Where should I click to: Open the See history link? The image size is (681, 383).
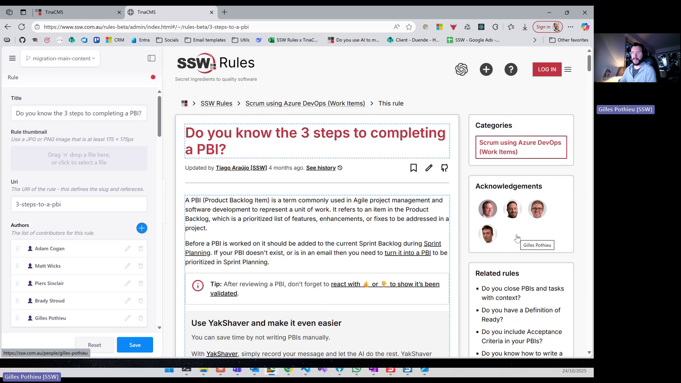pyautogui.click(x=321, y=168)
